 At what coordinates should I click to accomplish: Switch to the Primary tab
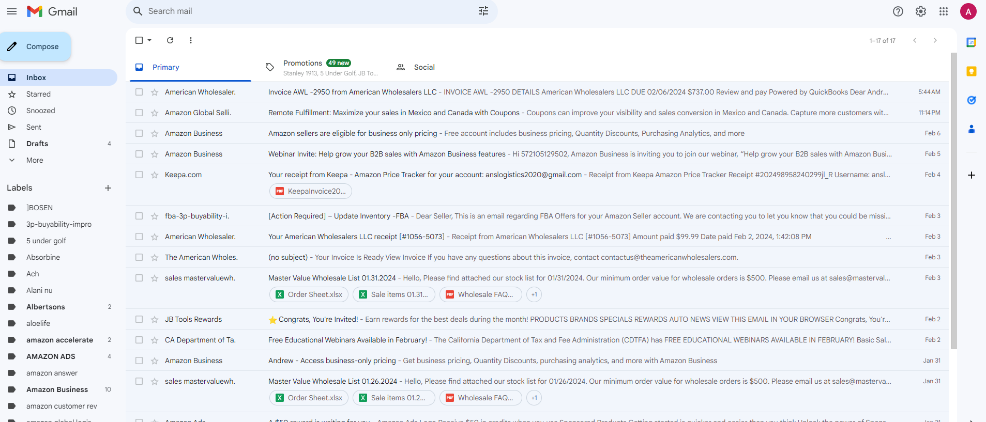coord(190,67)
